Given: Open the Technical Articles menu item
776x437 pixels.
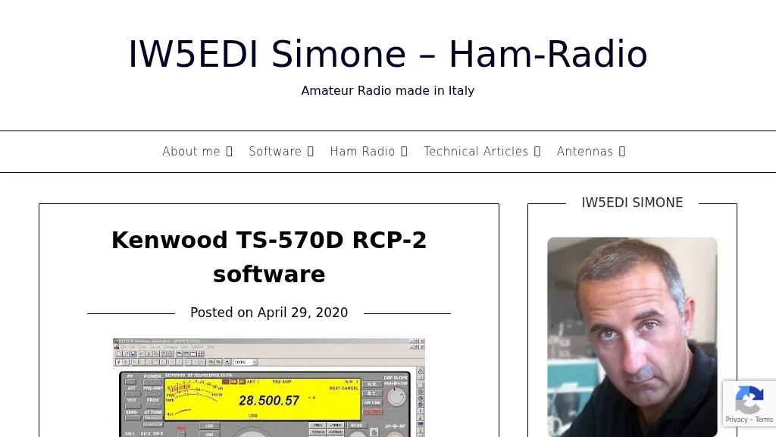Looking at the screenshot, I should 476,151.
